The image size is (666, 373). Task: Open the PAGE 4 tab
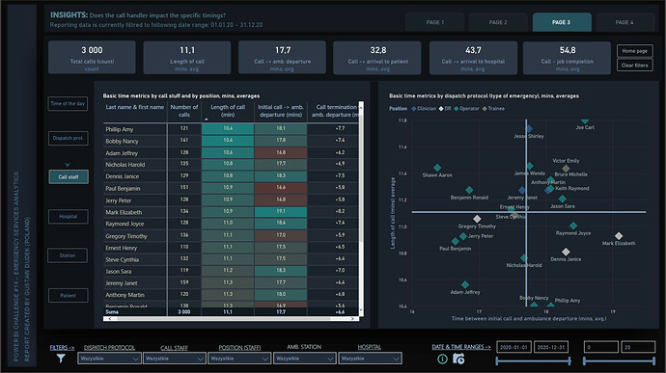624,22
